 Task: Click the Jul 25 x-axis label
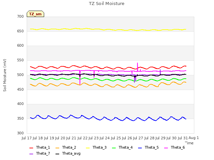(x=116, y=138)
